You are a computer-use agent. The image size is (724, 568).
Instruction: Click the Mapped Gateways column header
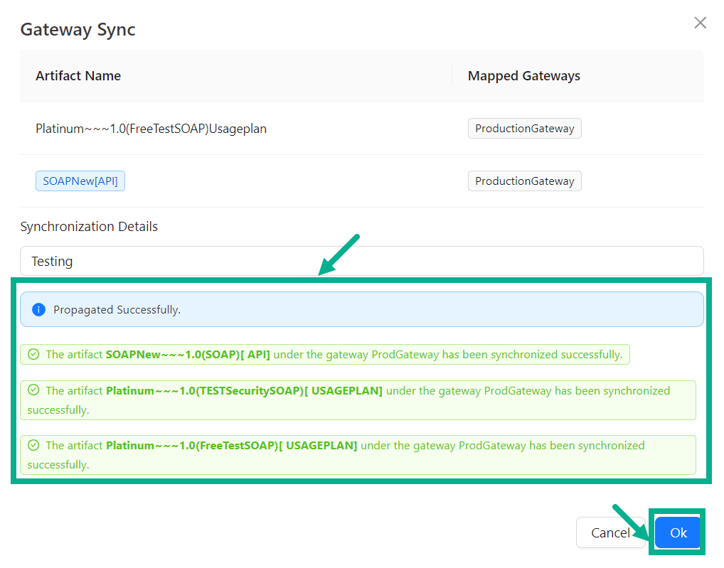(523, 76)
